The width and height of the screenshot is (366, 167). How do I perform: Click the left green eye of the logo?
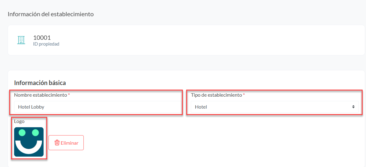pos(22,132)
